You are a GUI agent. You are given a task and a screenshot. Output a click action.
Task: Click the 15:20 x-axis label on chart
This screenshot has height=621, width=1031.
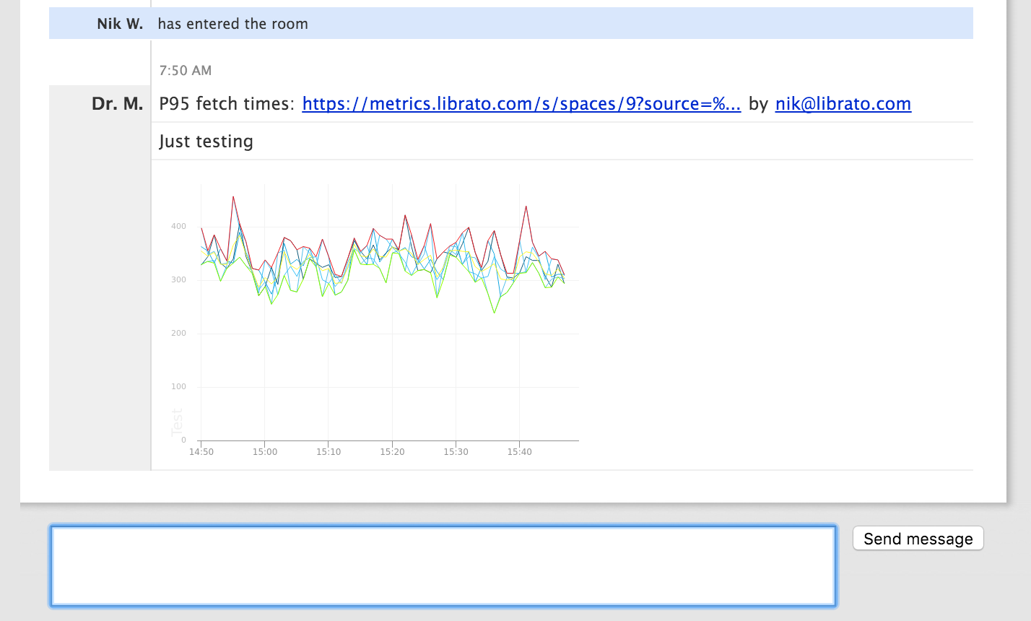[392, 452]
